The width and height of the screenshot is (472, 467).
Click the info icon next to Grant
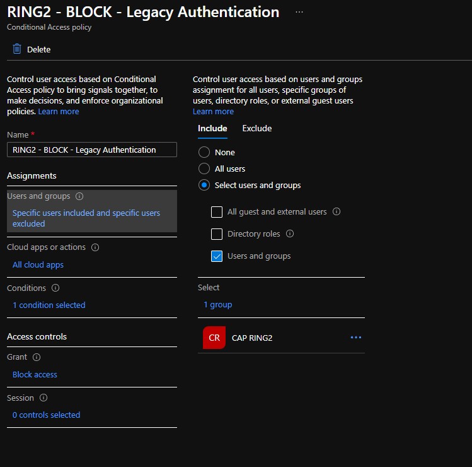(x=37, y=357)
